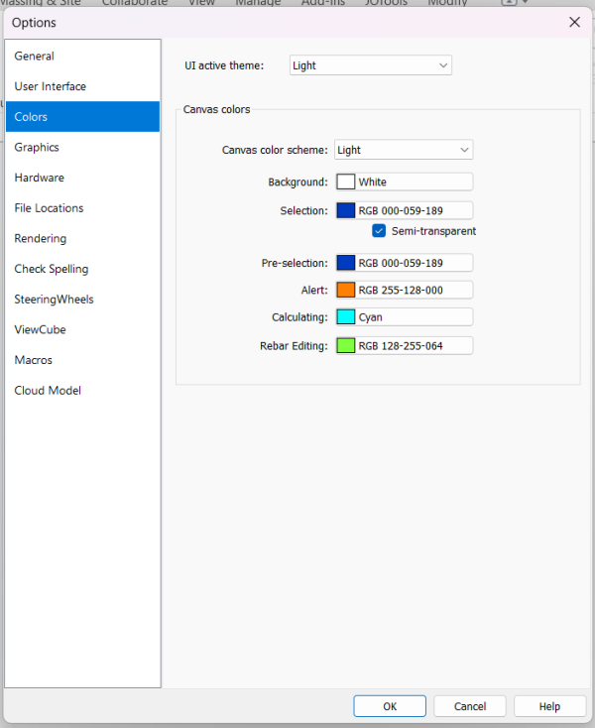
Task: Click the cyan Calculating color swatch
Action: click(346, 317)
